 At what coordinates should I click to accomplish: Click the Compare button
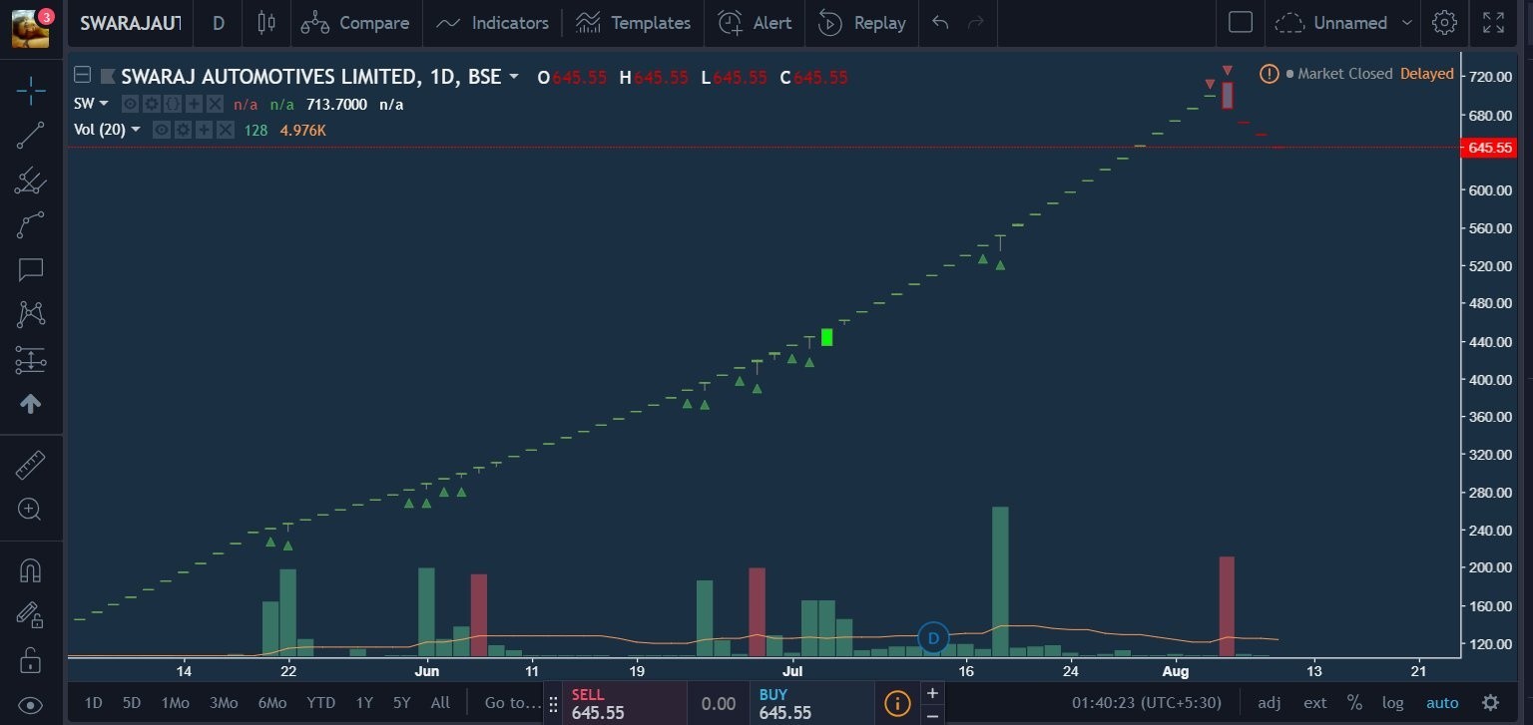click(x=355, y=23)
